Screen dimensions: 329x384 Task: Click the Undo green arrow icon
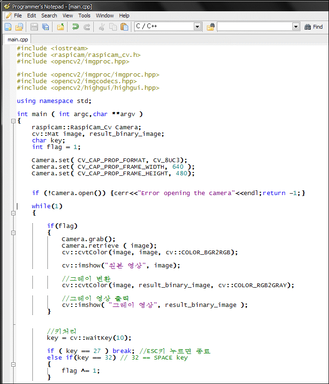tap(76, 27)
